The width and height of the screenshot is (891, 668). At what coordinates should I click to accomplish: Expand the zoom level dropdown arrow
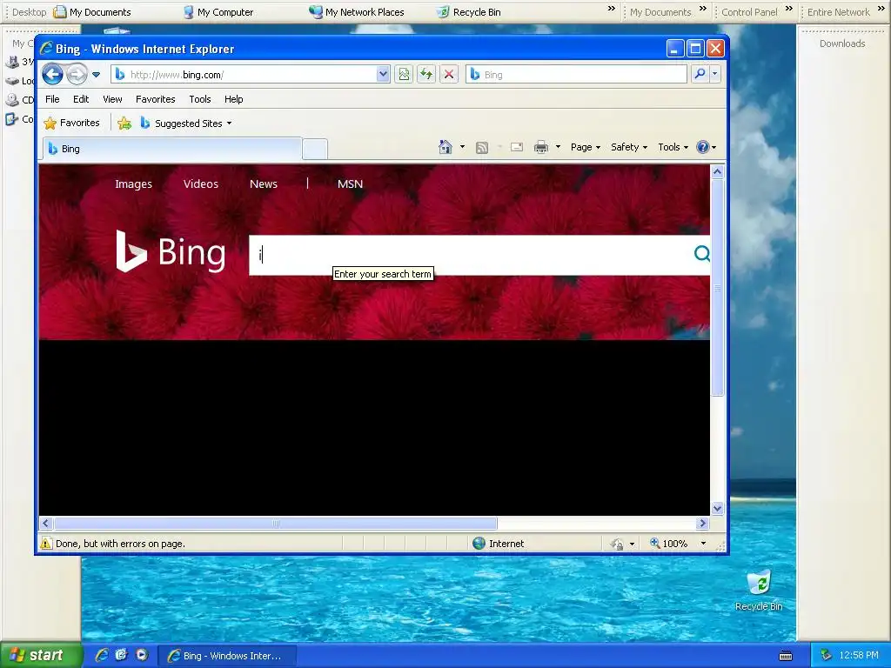[703, 544]
